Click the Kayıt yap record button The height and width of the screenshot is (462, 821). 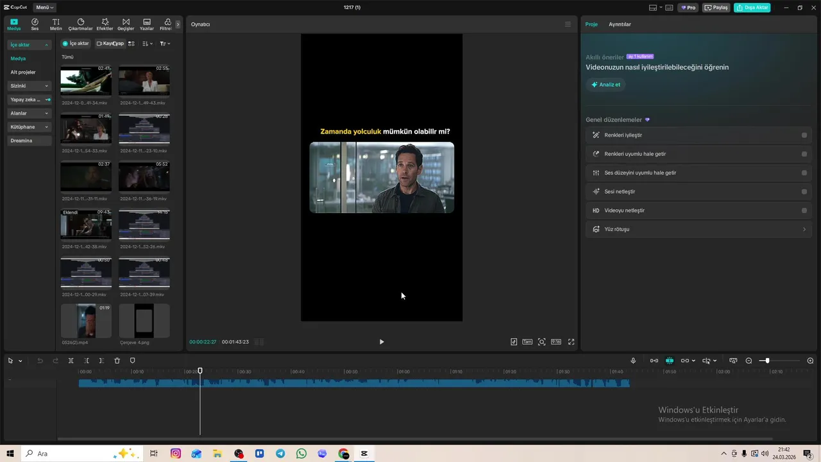[110, 44]
